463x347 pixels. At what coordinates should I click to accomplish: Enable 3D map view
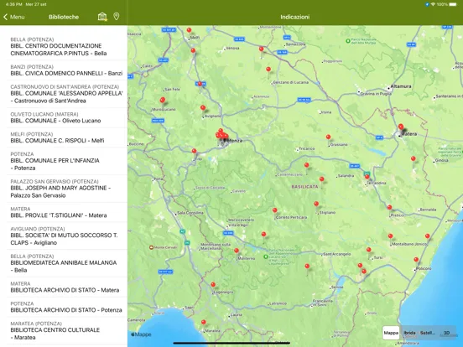446,333
